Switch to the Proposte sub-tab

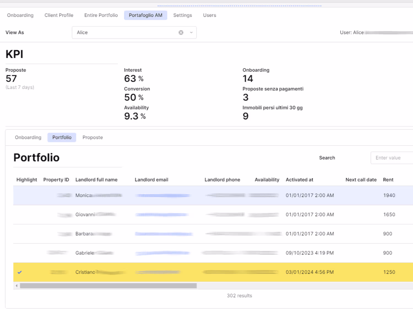pyautogui.click(x=93, y=137)
